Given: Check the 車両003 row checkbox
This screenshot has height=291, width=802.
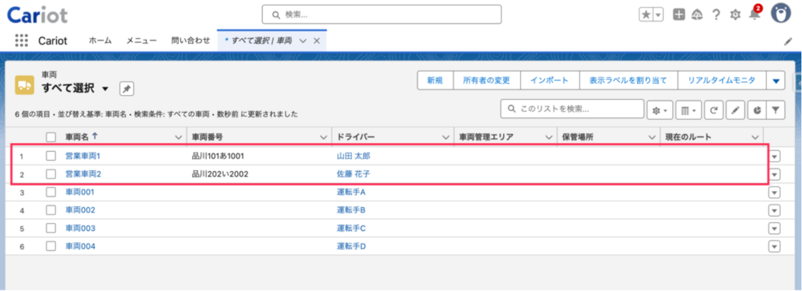Looking at the screenshot, I should [x=51, y=228].
